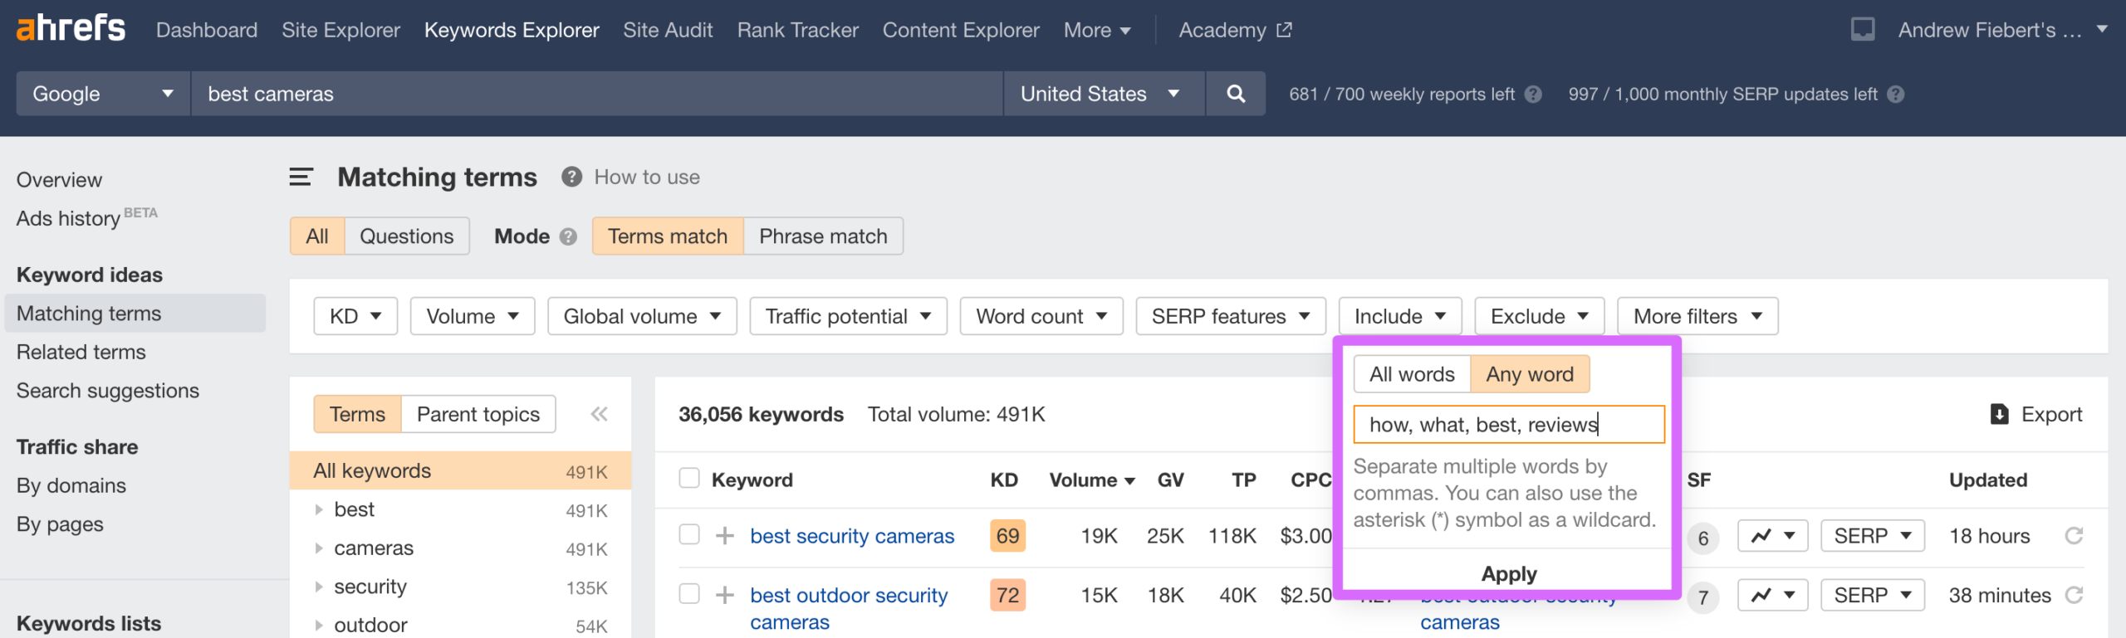Image resolution: width=2126 pixels, height=638 pixels.
Task: Open the Related terms sidebar link
Action: pyautogui.click(x=81, y=352)
